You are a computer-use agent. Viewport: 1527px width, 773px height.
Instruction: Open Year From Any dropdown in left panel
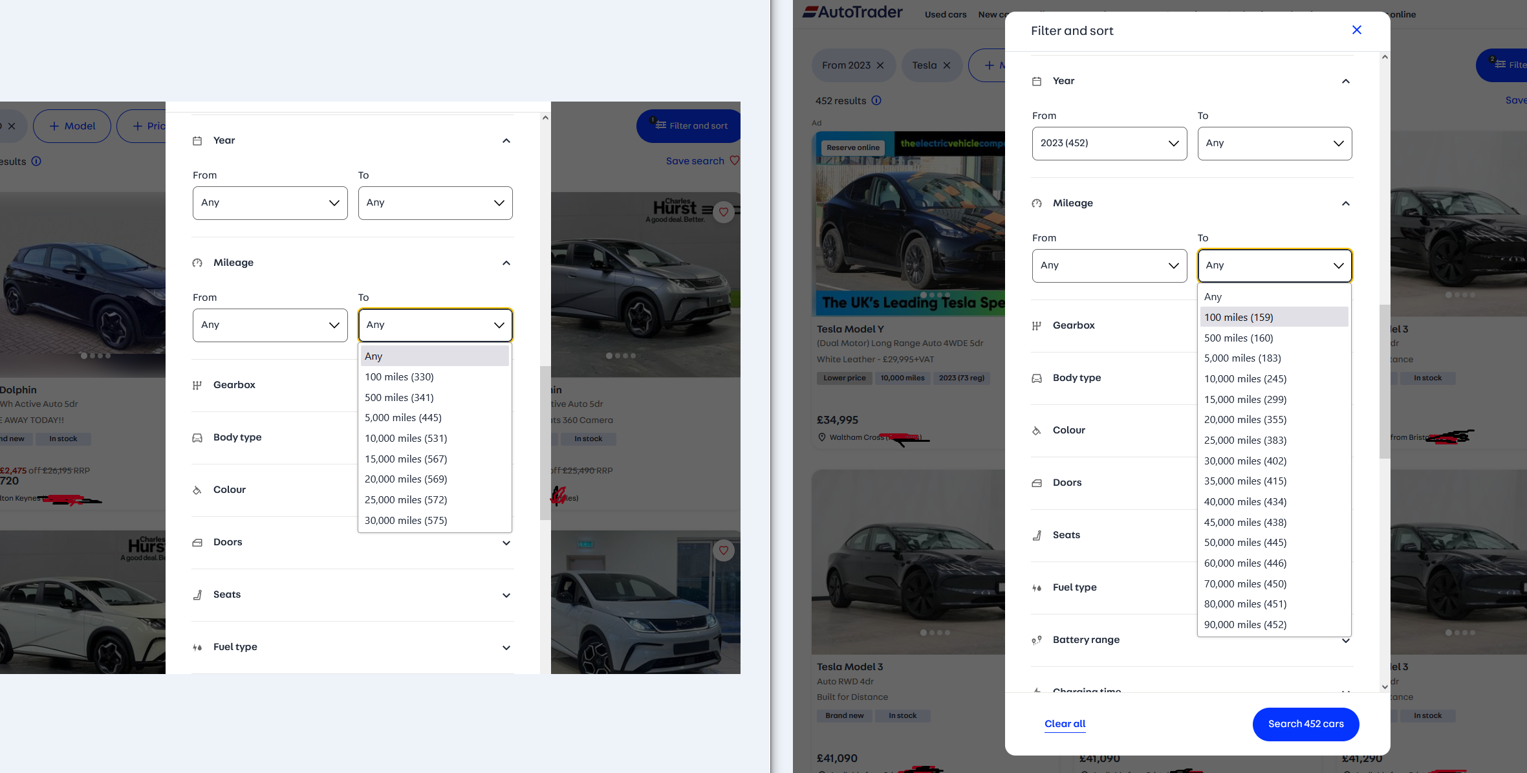point(270,202)
